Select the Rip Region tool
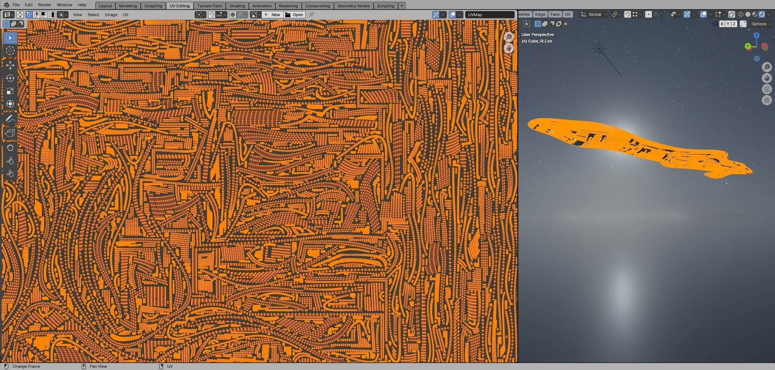This screenshot has width=775, height=370. (x=10, y=133)
